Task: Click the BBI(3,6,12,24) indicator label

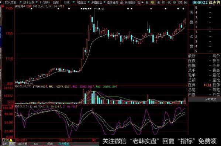Action: 42,7
